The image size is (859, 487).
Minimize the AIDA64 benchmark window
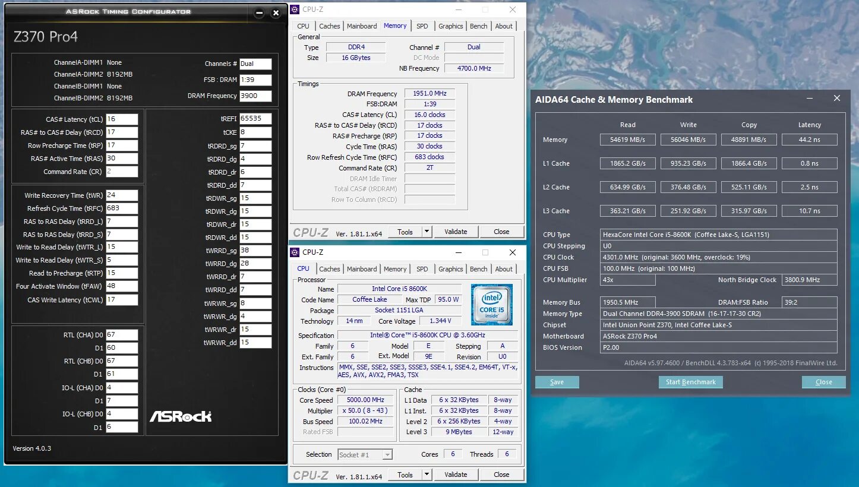[x=810, y=99]
